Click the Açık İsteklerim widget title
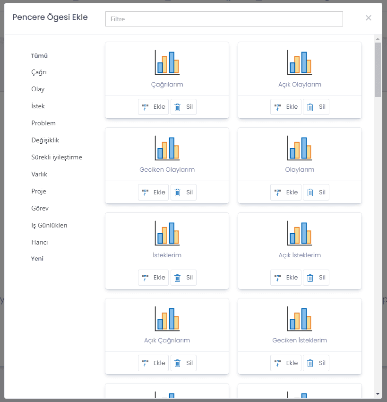 click(x=300, y=255)
